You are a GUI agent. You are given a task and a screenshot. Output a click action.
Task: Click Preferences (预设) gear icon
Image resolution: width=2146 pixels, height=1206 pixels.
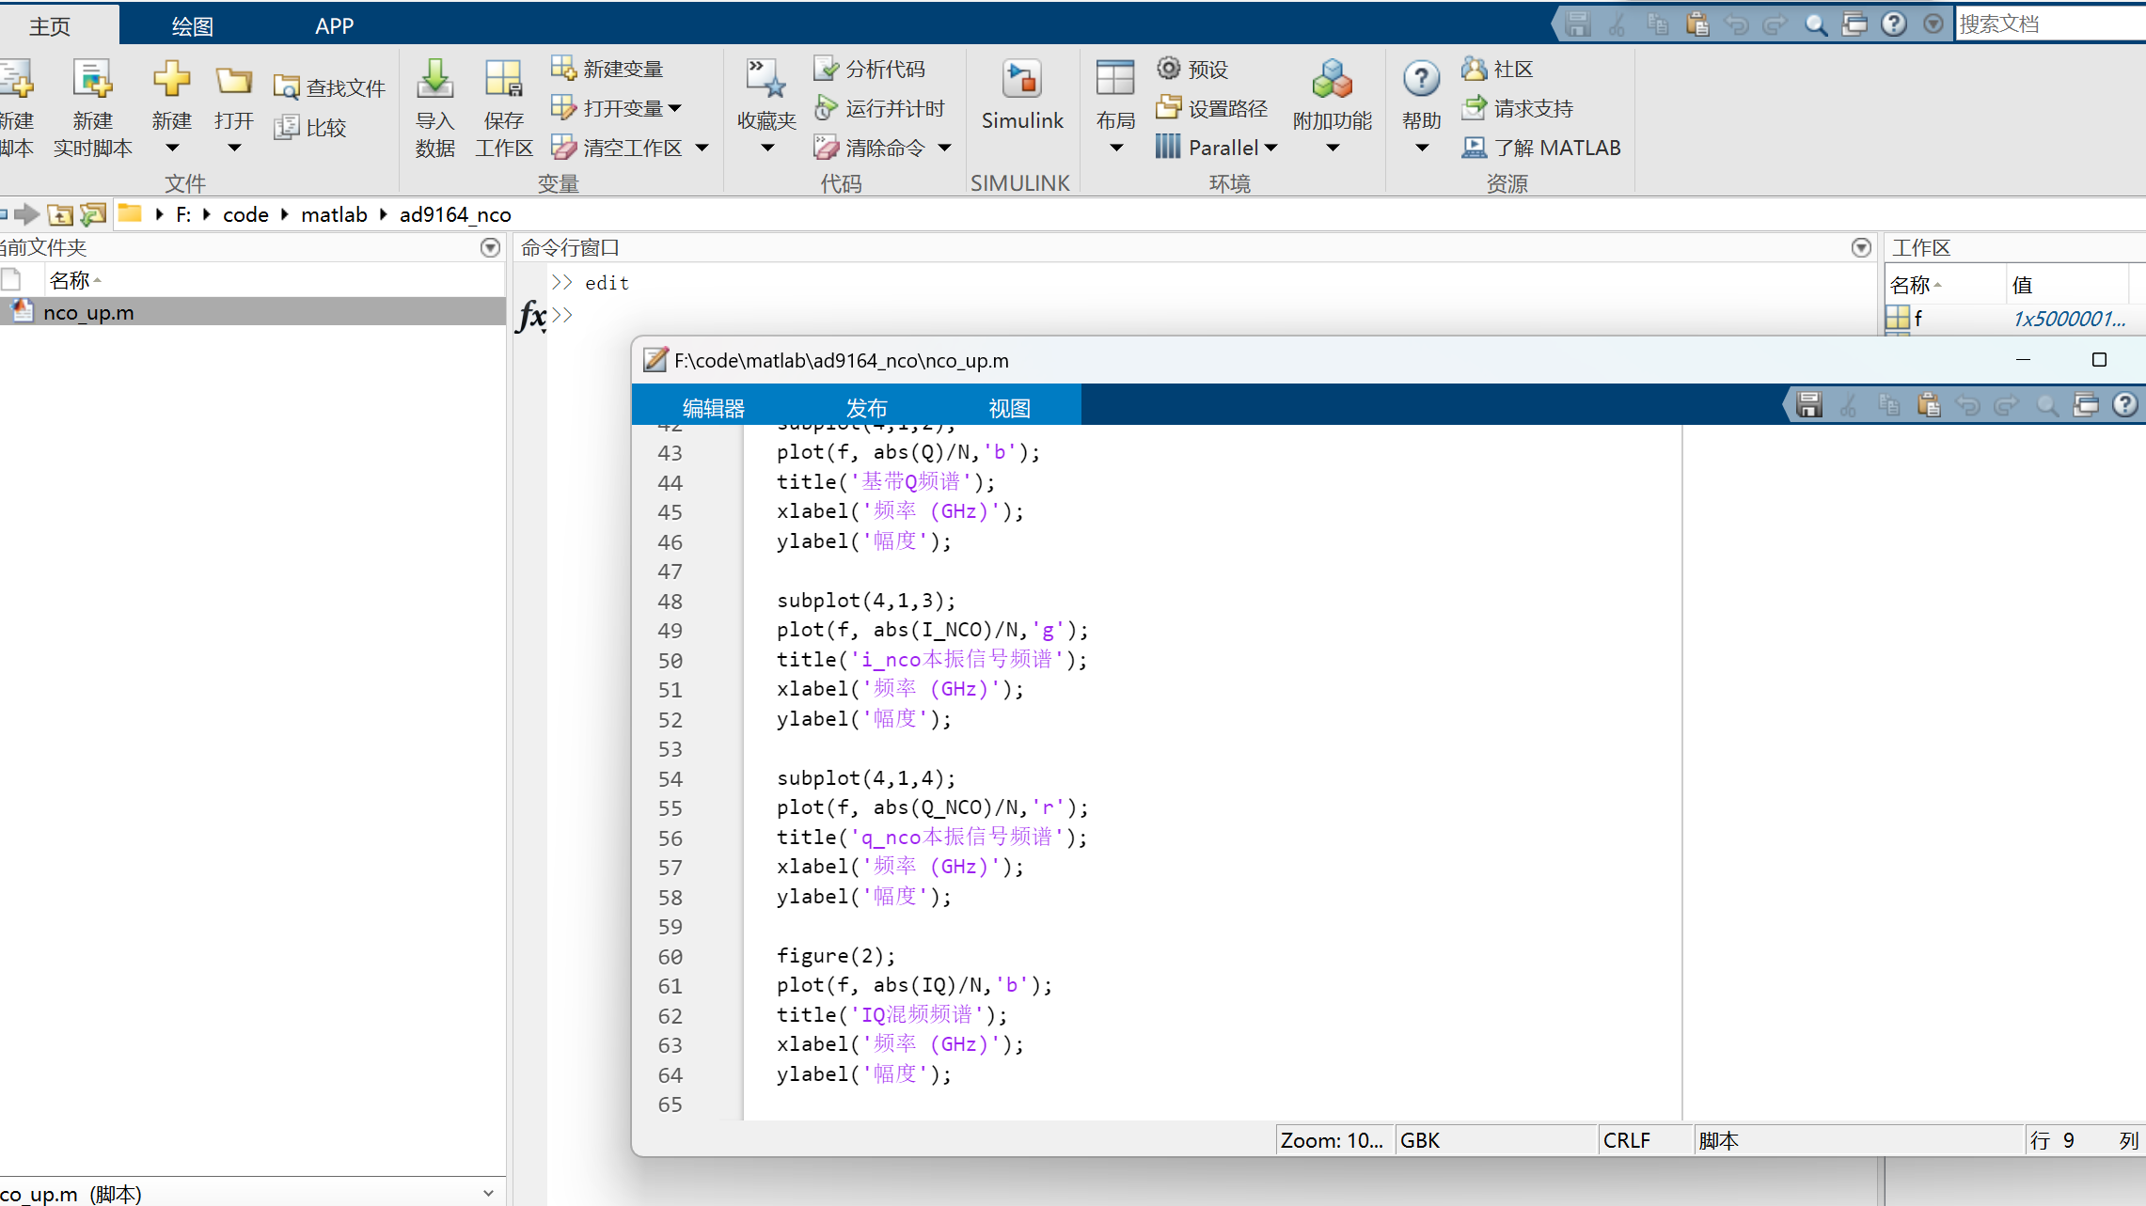[1169, 69]
